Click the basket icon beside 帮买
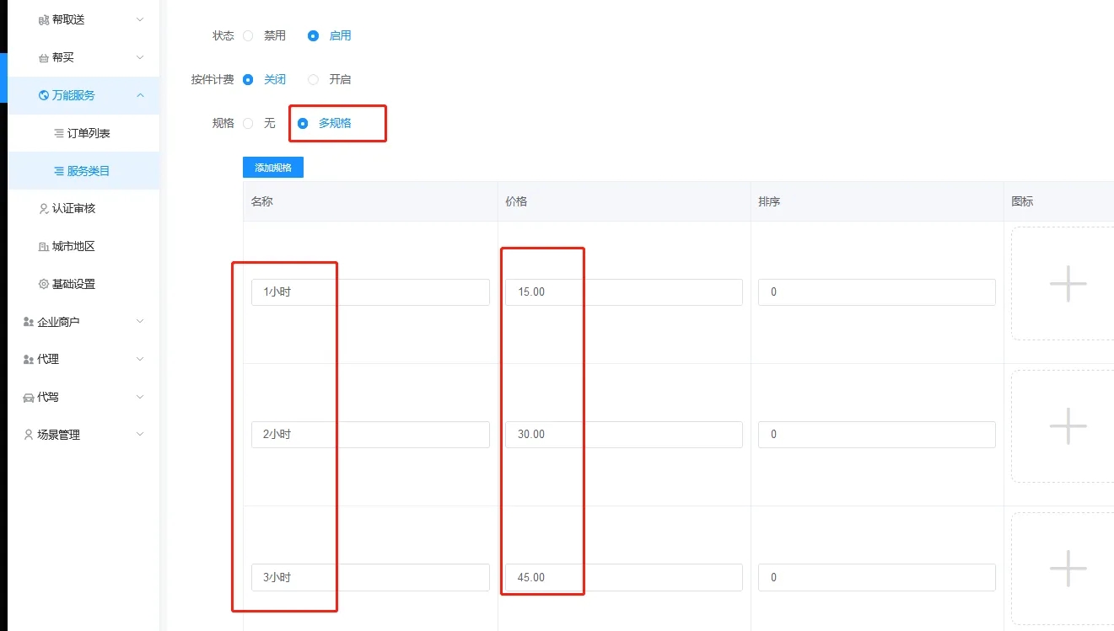The image size is (1114, 631). pos(44,58)
